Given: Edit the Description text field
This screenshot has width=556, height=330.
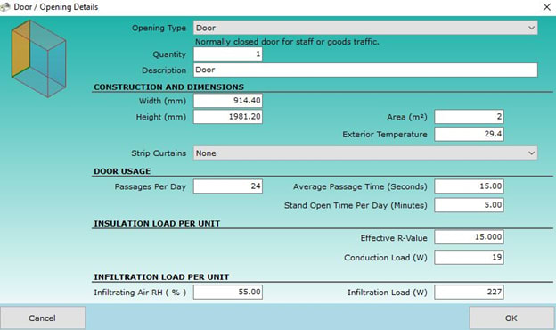Looking at the screenshot, I should (x=365, y=70).
